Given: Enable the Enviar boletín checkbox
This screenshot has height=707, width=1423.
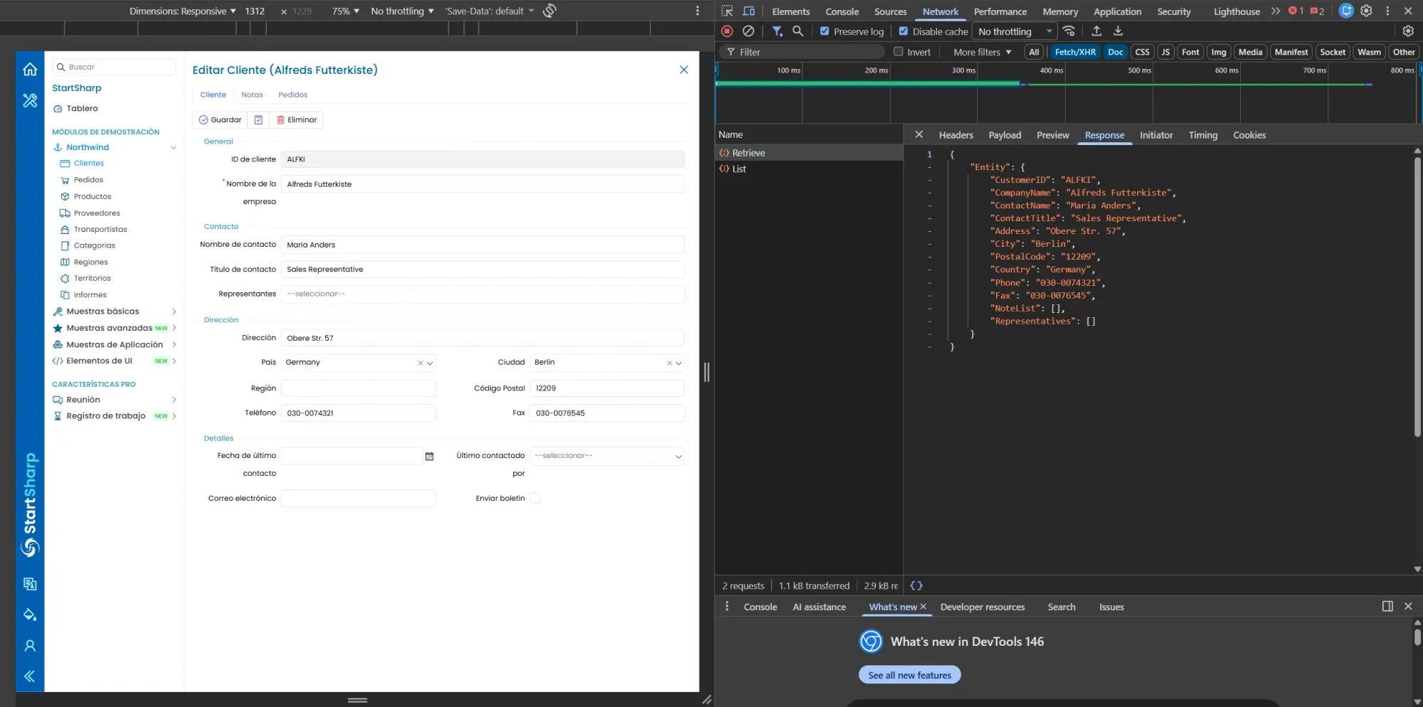Looking at the screenshot, I should pyautogui.click(x=534, y=498).
